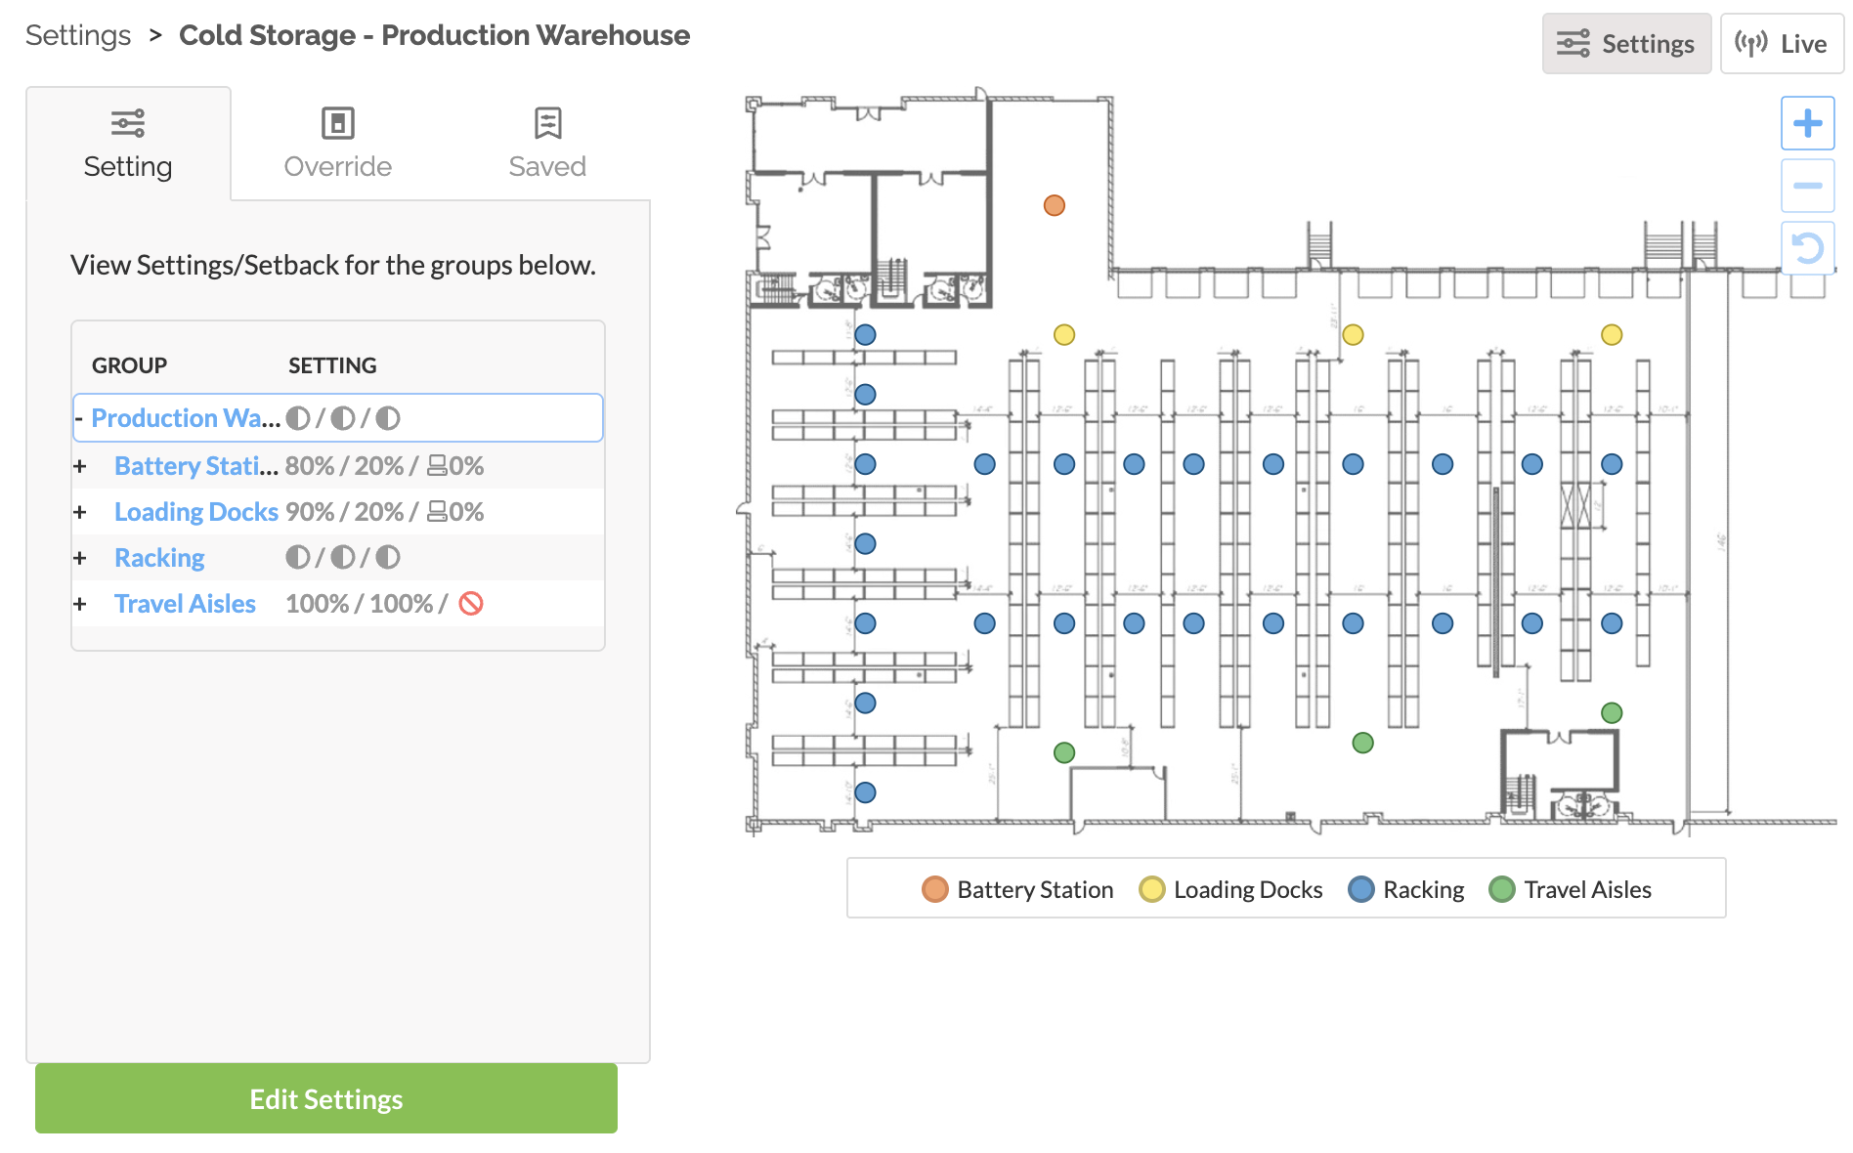Switch to Settings view mode
The width and height of the screenshot is (1853, 1153).
pos(1626,44)
